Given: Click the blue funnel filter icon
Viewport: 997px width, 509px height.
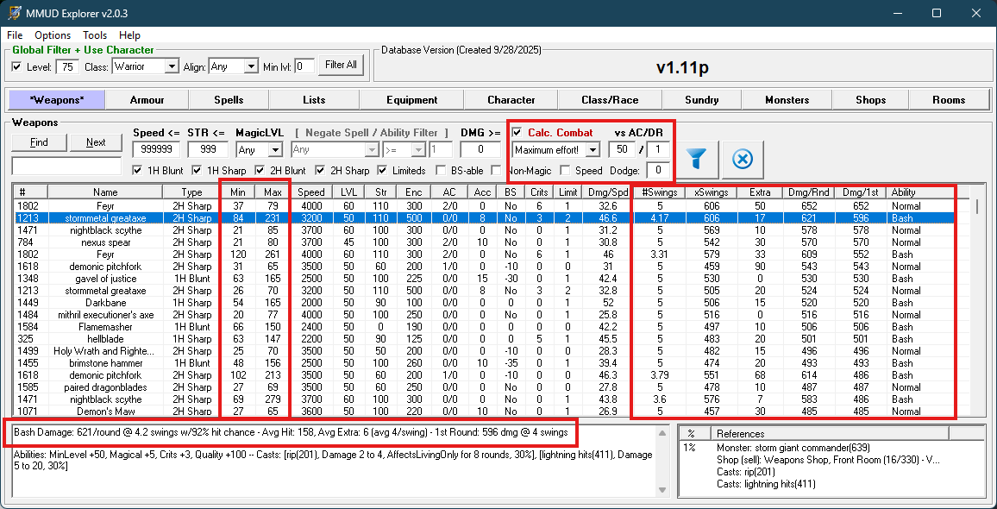Looking at the screenshot, I should click(x=698, y=160).
